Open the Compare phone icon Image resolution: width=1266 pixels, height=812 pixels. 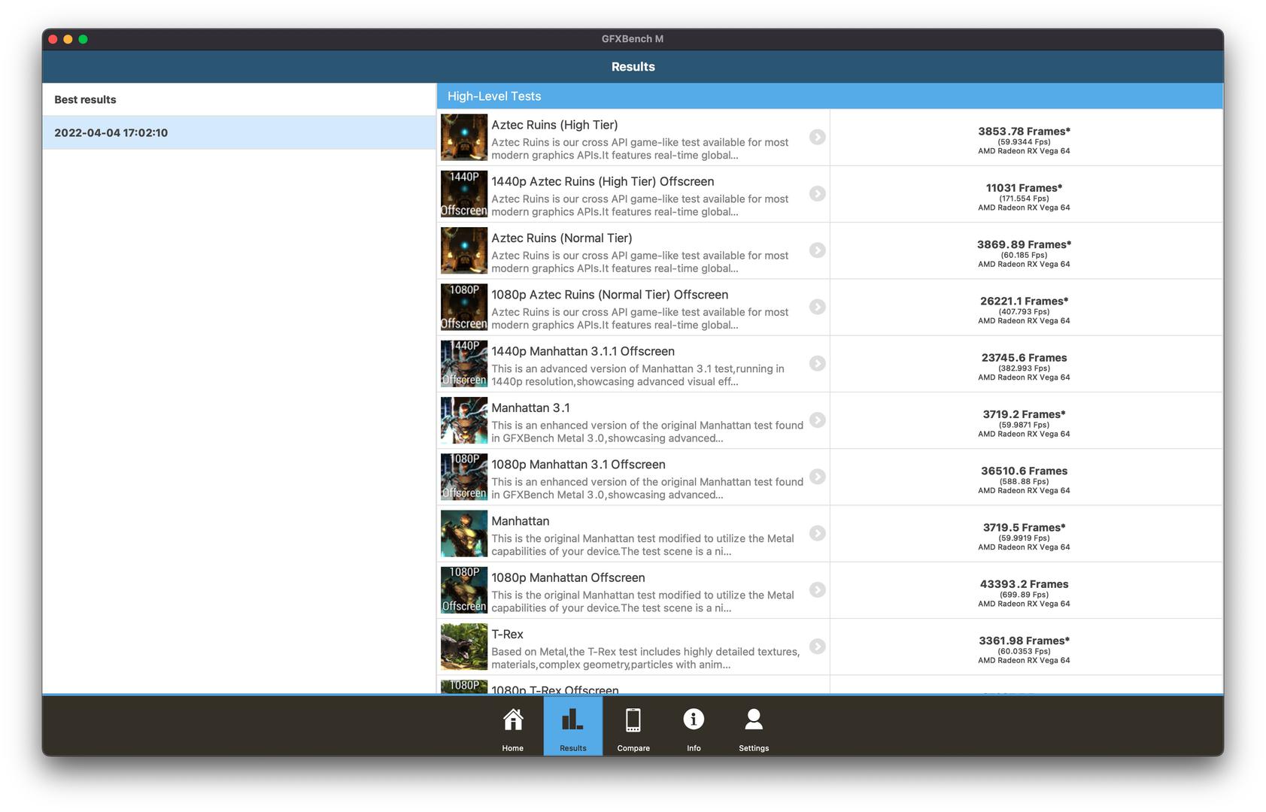(633, 720)
